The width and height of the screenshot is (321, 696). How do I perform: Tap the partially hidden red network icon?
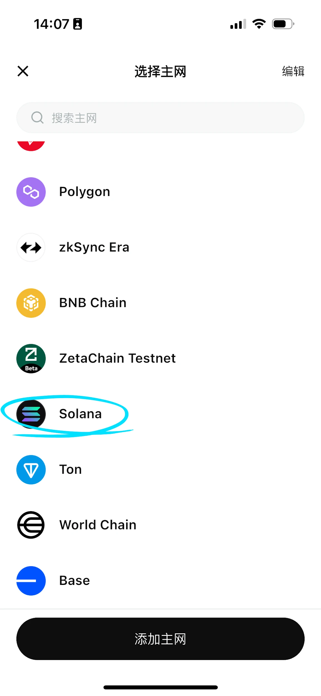(x=31, y=145)
